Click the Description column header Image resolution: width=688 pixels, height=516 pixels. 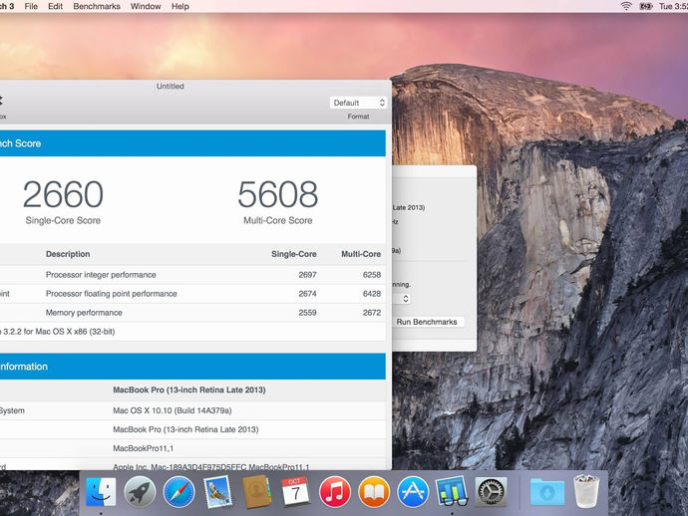(x=68, y=254)
